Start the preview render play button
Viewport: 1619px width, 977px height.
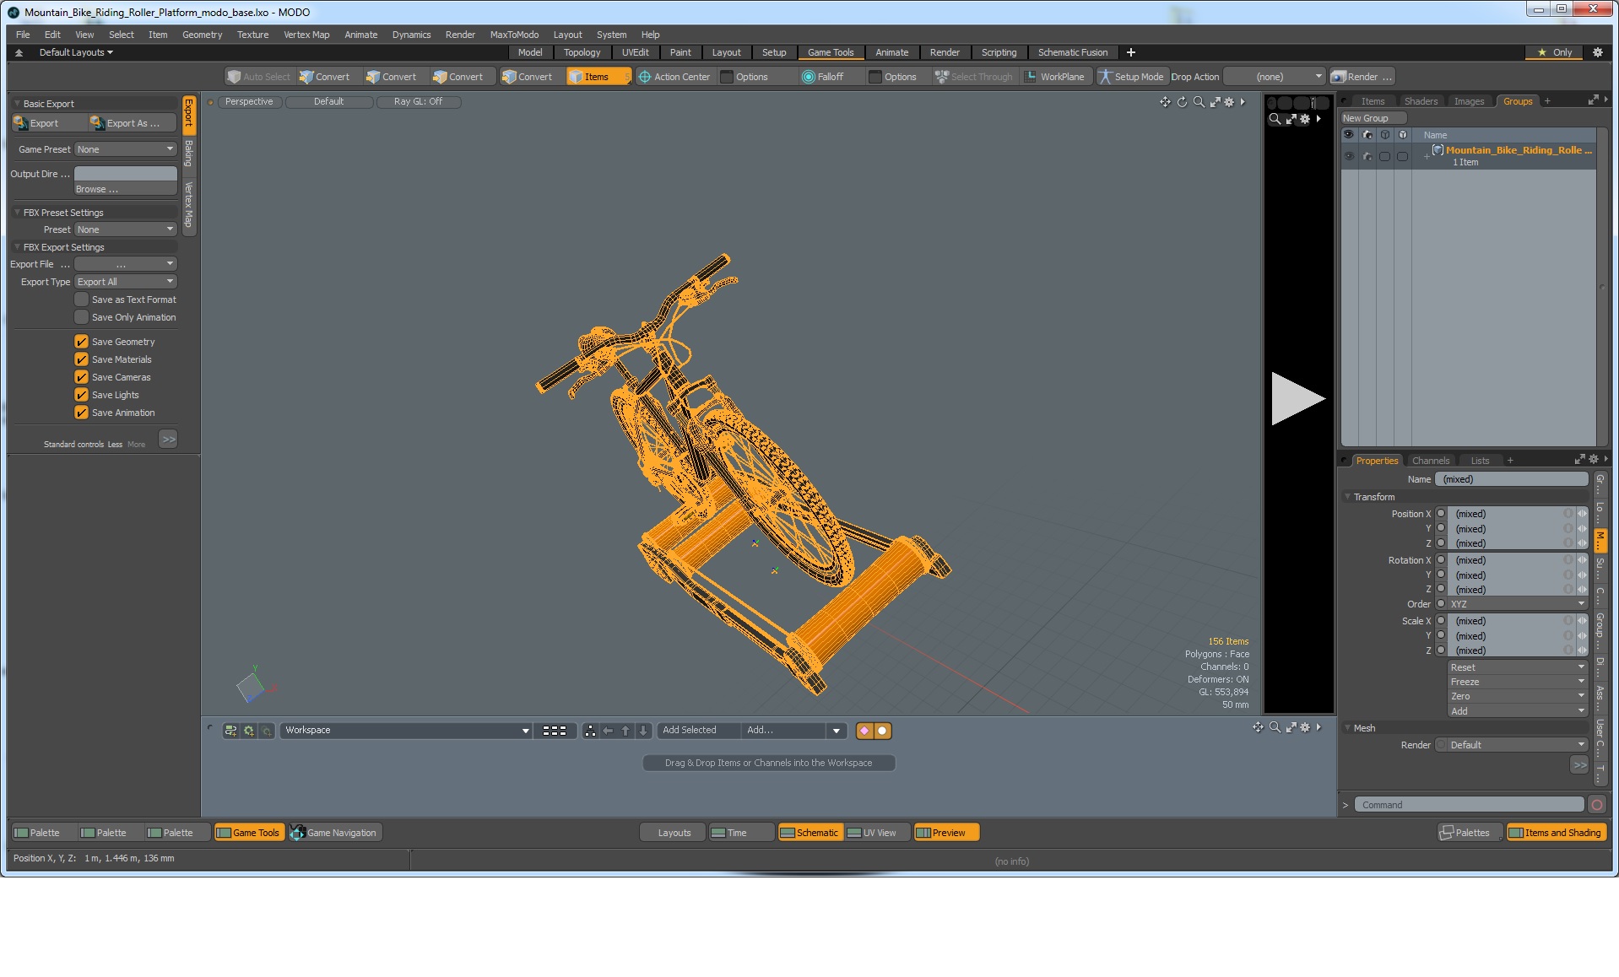(1297, 398)
